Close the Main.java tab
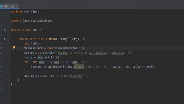 pos(17,6)
